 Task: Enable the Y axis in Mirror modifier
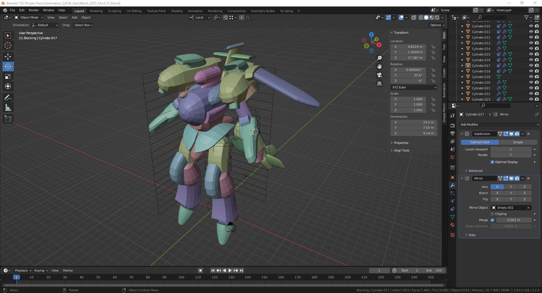point(511,187)
